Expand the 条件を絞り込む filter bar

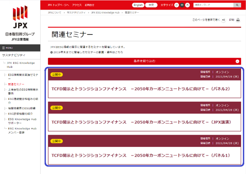144,61
